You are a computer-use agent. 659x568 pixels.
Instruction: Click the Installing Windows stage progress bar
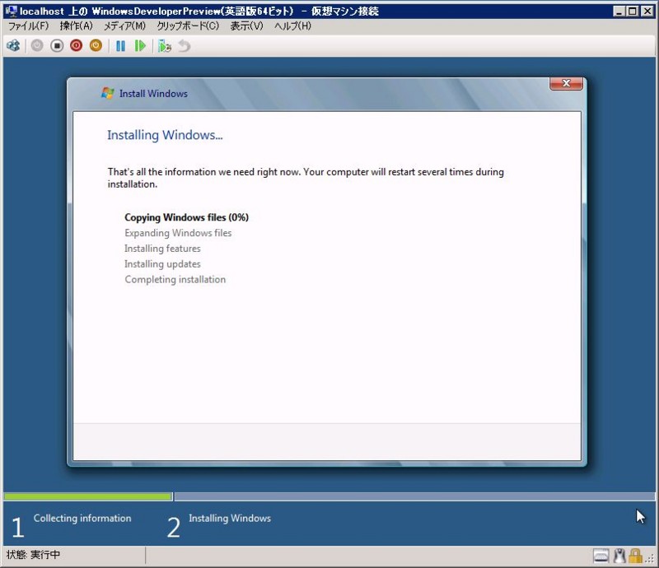pos(414,496)
